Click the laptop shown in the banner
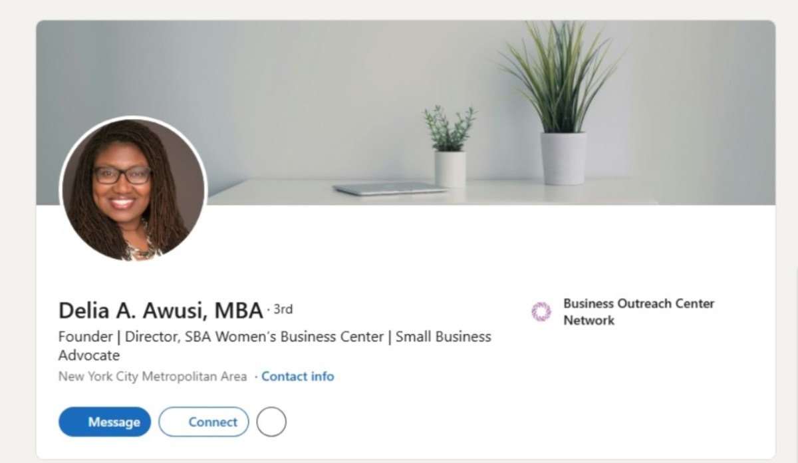 pyautogui.click(x=390, y=189)
